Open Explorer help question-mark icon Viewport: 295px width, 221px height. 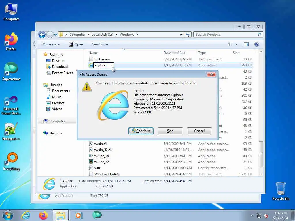coord(257,44)
